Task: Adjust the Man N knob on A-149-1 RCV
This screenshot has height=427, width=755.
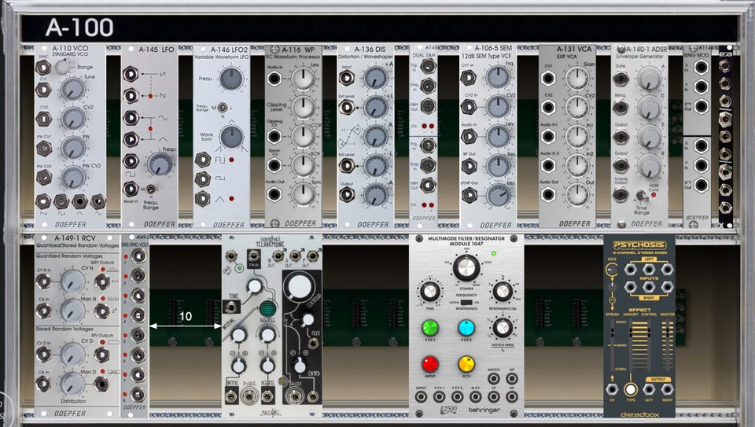Action: point(72,311)
